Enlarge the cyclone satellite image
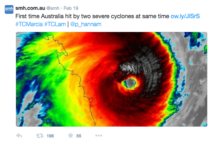This screenshot has height=144, width=213. [x=112, y=79]
